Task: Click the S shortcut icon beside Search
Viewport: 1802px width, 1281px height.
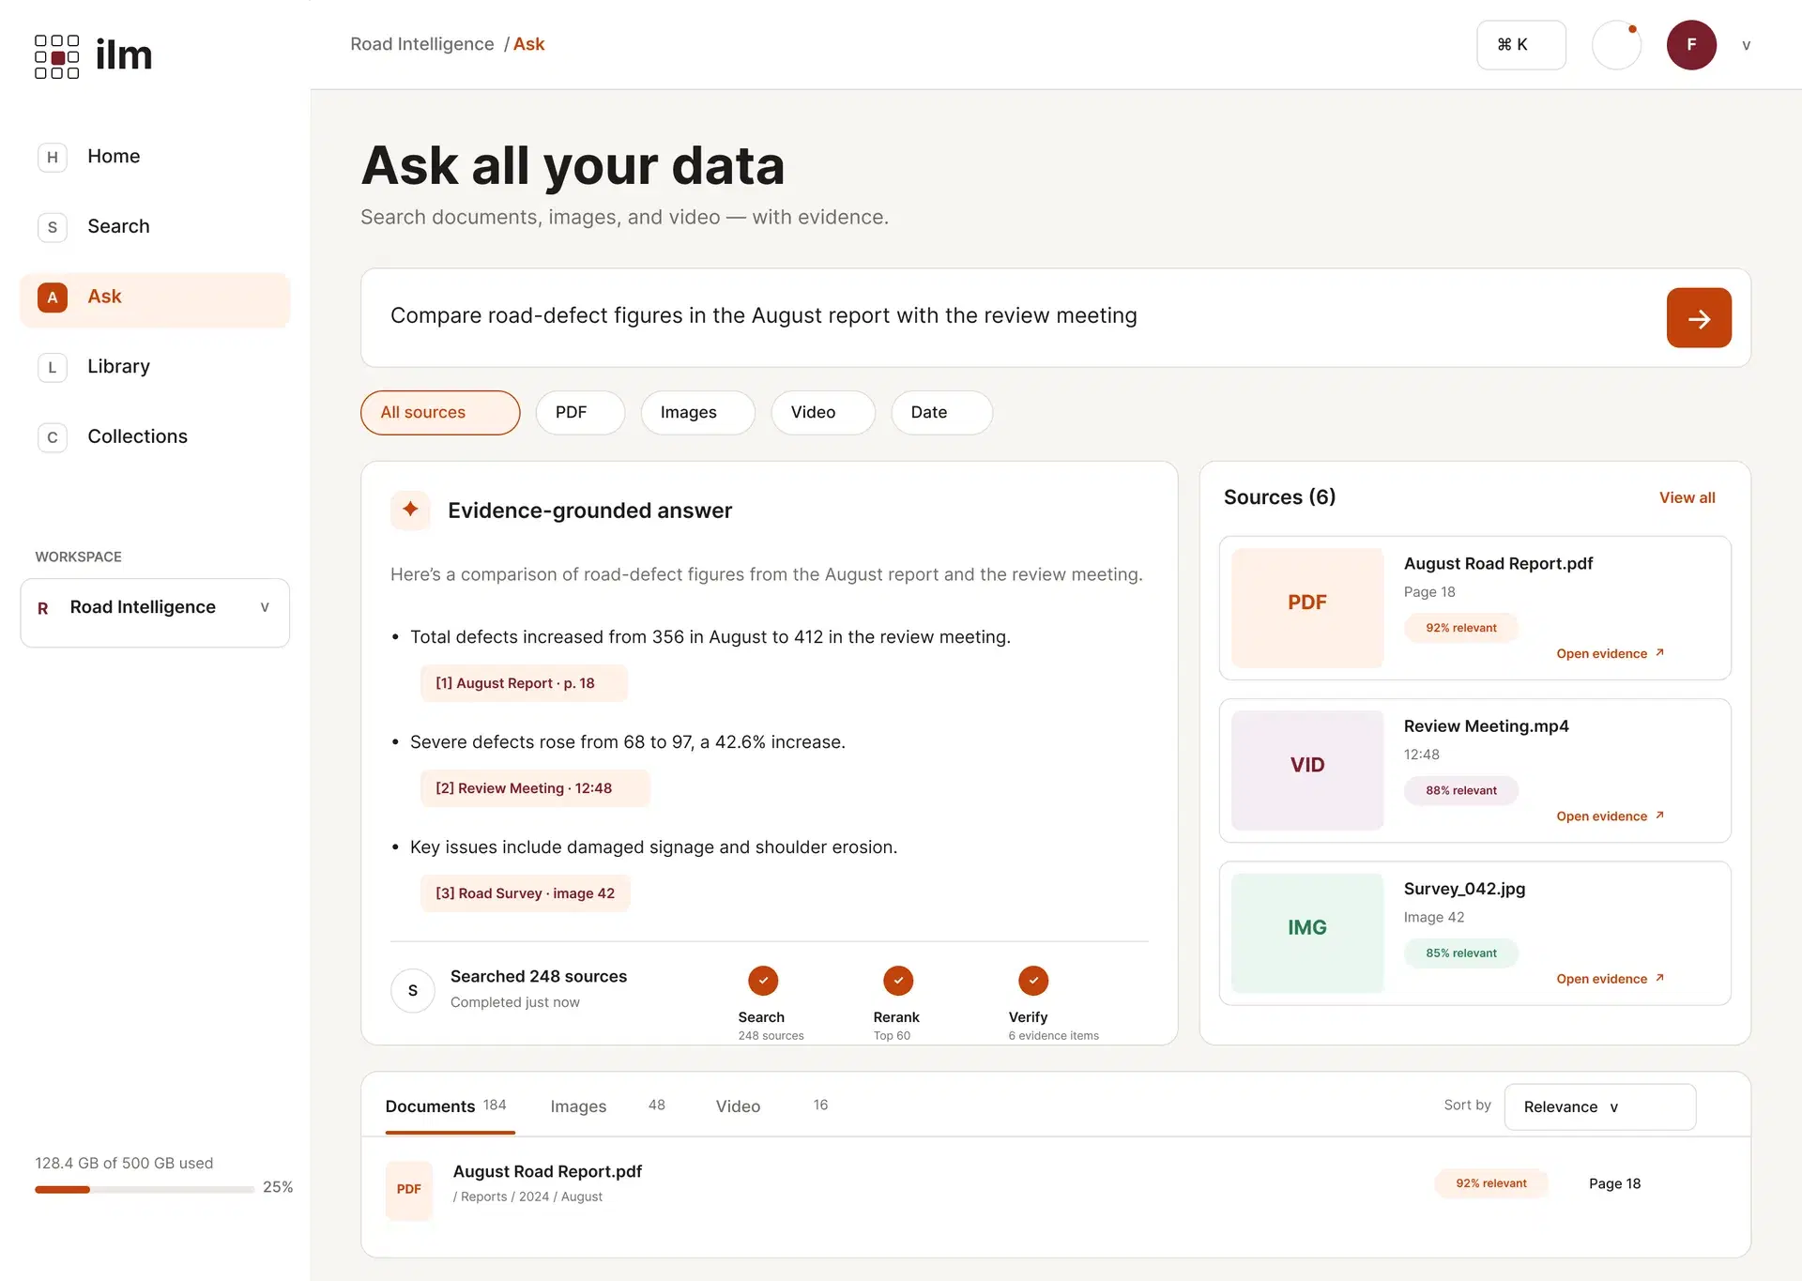Action: tap(53, 227)
